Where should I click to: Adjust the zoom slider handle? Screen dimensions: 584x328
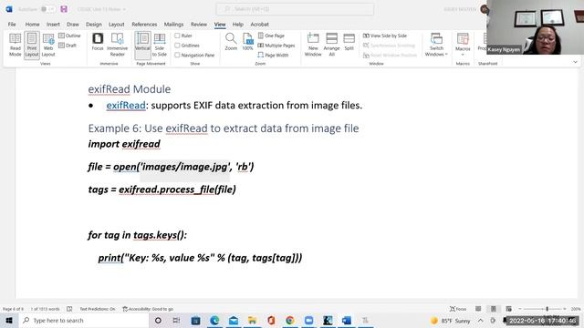547,309
